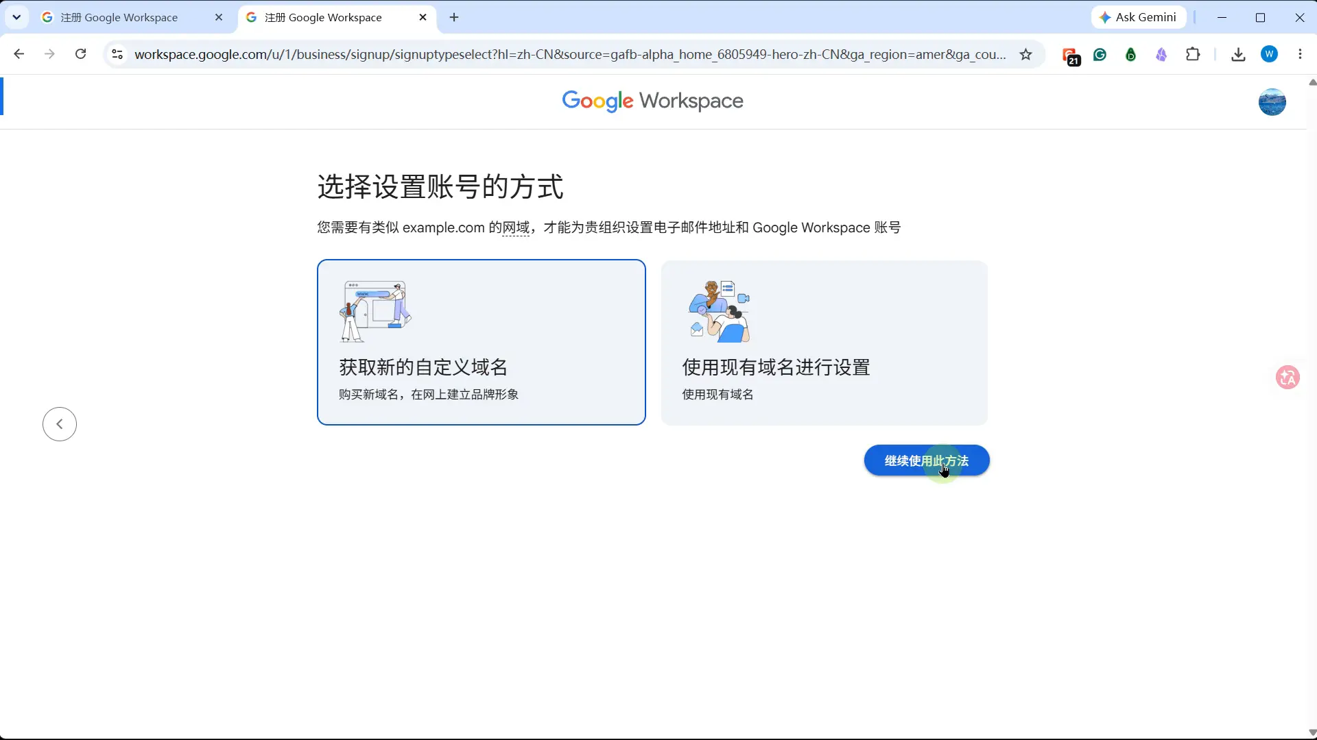
Task: Close the active Google Workspace tab
Action: pos(423,17)
